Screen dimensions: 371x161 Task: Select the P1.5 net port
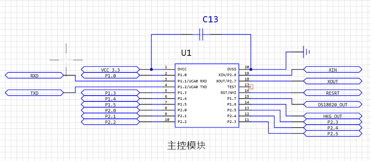pos(111,105)
